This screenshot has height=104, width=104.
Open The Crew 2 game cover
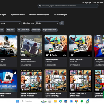click(9, 46)
